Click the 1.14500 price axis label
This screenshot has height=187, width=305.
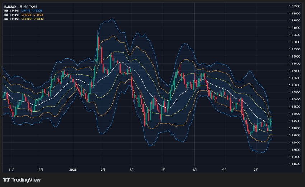click(295, 121)
